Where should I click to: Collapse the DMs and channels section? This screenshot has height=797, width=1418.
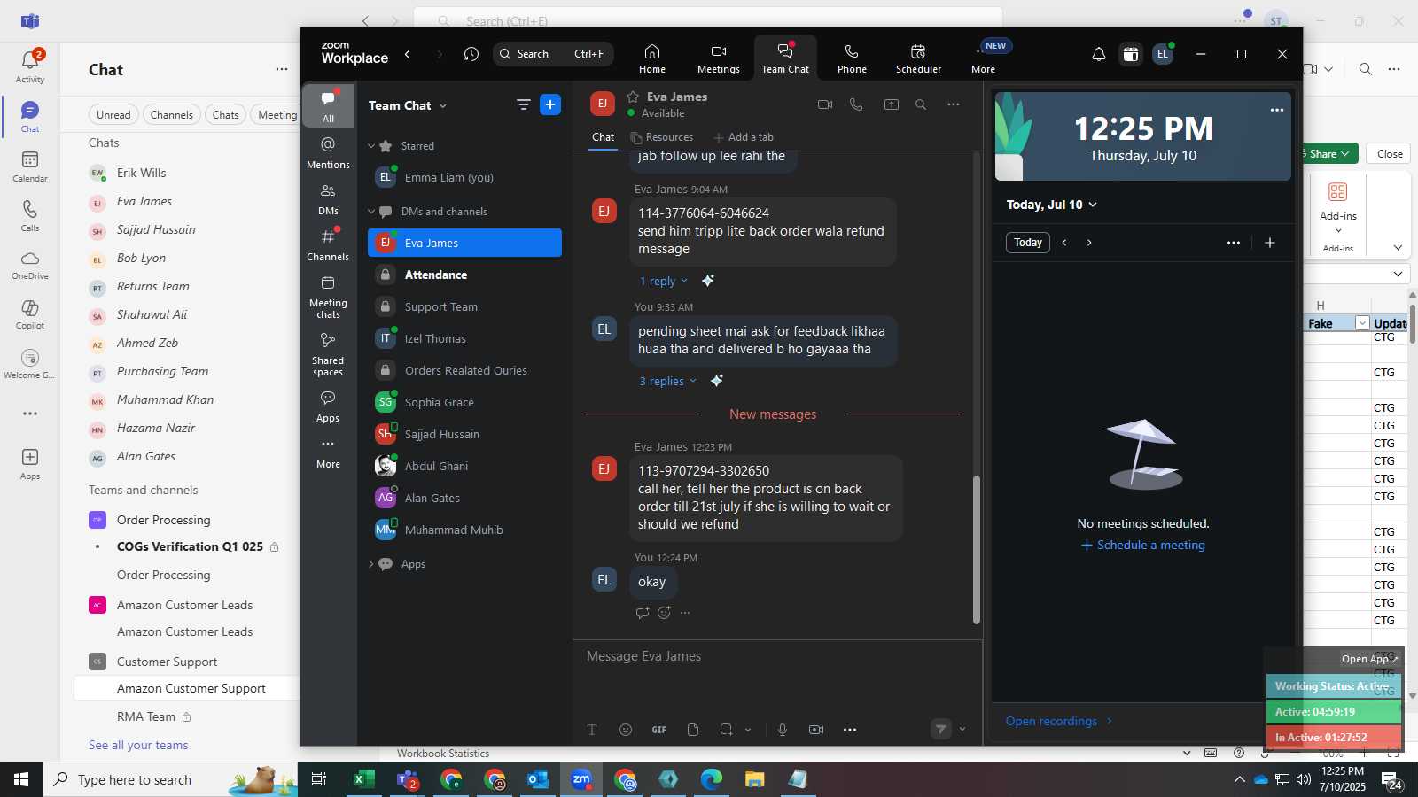tap(371, 212)
